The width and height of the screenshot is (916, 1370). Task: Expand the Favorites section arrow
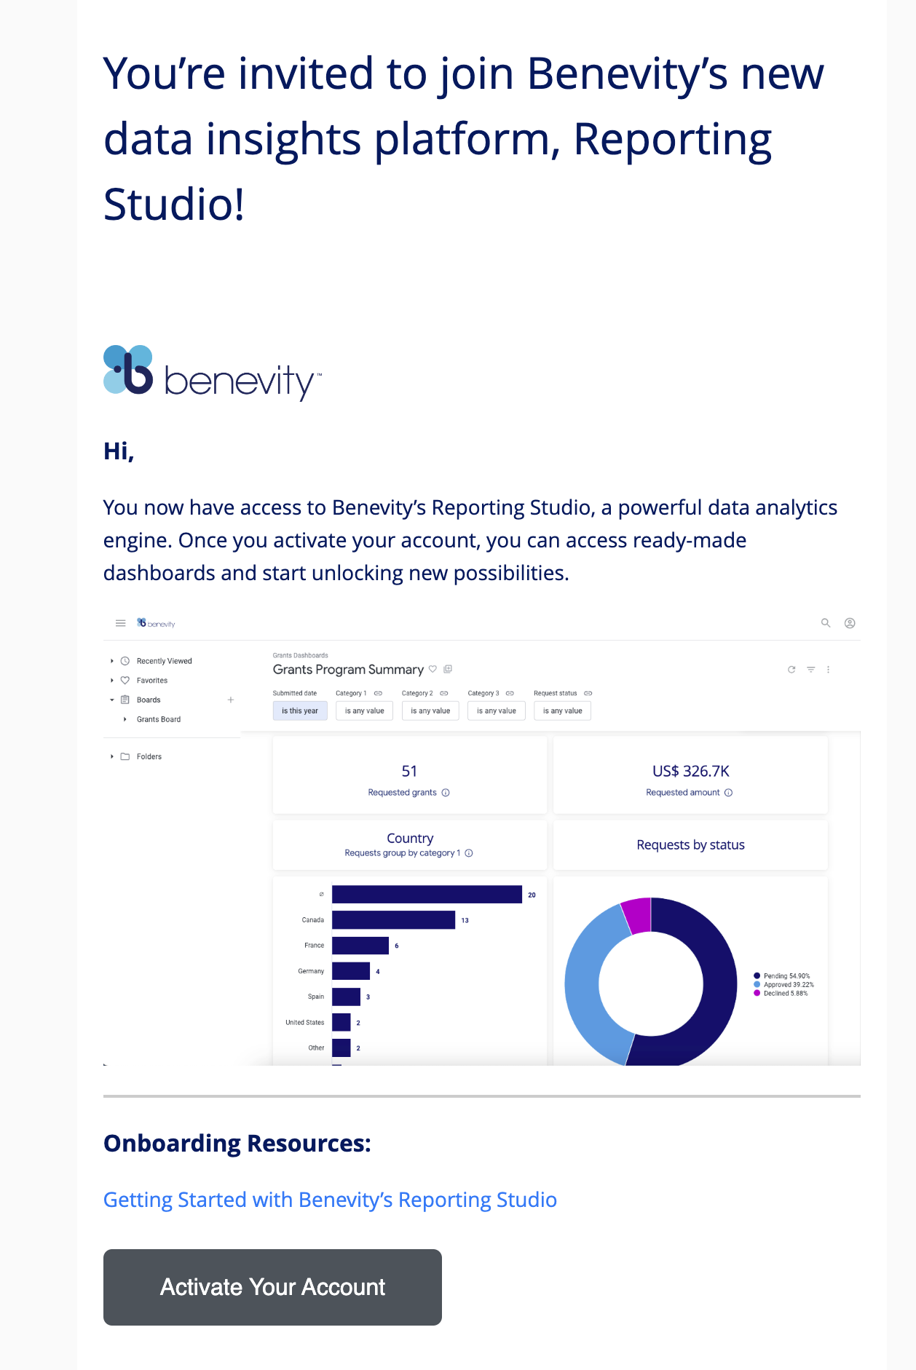[x=111, y=681]
